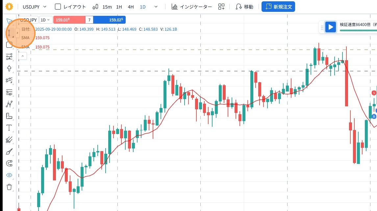Image resolution: width=377 pixels, height=211 pixels.
Task: Click the H: 149.513 high value
Action: (106, 29)
